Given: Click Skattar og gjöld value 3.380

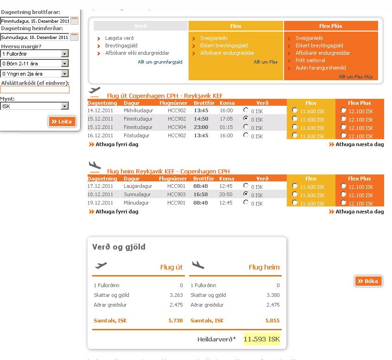Looking at the screenshot, I should coord(273,295).
